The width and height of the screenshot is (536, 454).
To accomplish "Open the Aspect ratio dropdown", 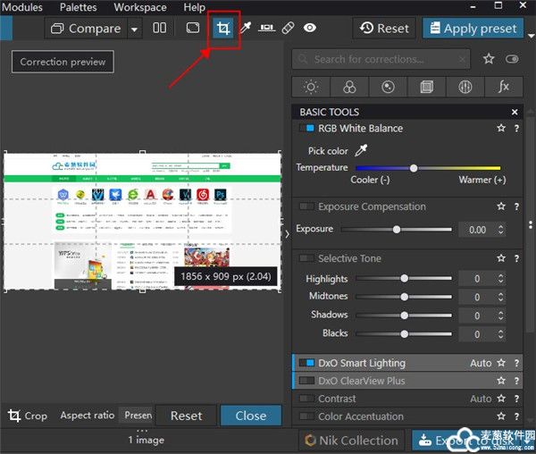I will click(138, 416).
